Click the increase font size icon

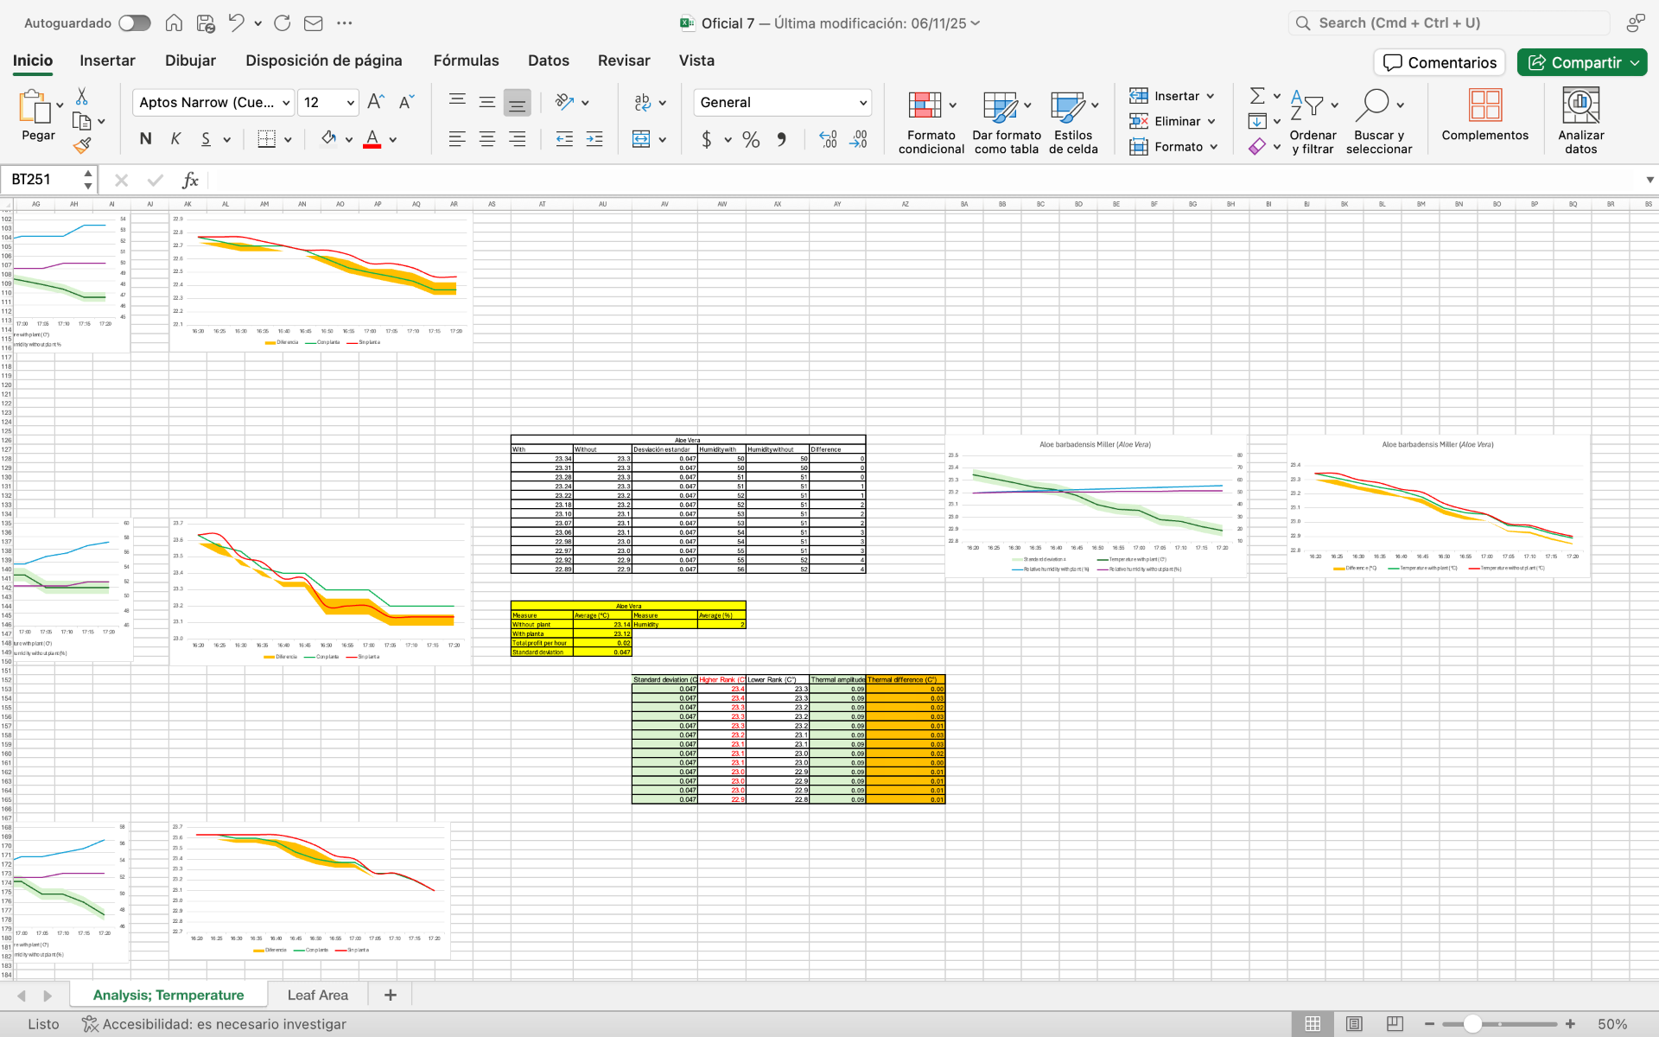pos(376,102)
